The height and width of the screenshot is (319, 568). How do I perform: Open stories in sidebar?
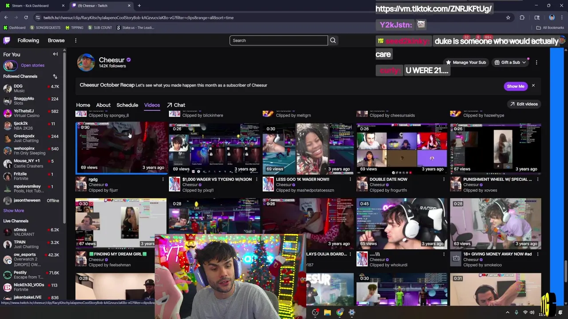tap(32, 66)
